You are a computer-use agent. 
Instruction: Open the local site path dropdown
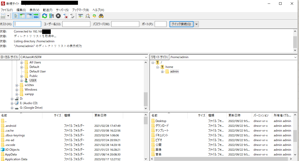click(146, 57)
